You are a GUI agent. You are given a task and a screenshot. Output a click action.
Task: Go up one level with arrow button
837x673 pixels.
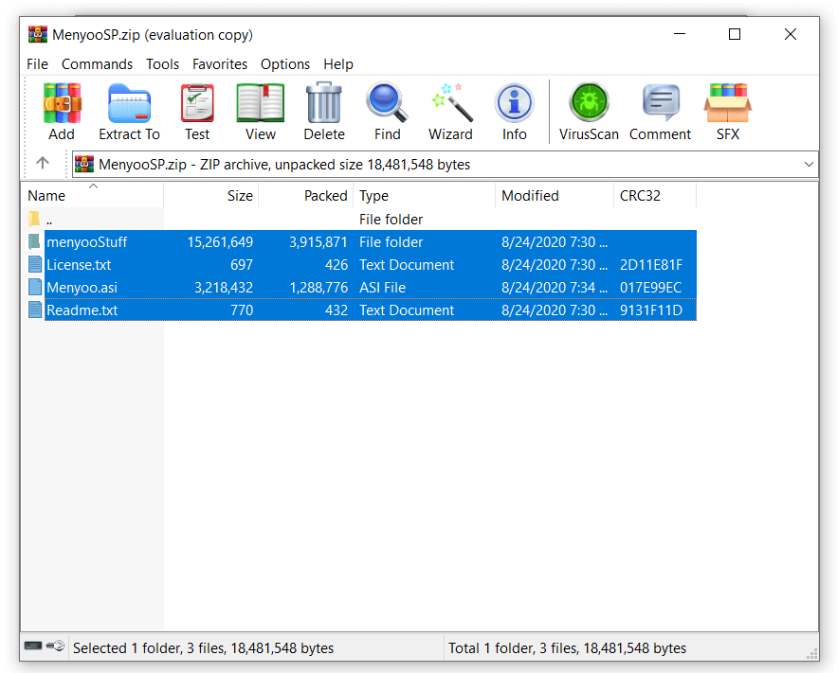click(43, 164)
